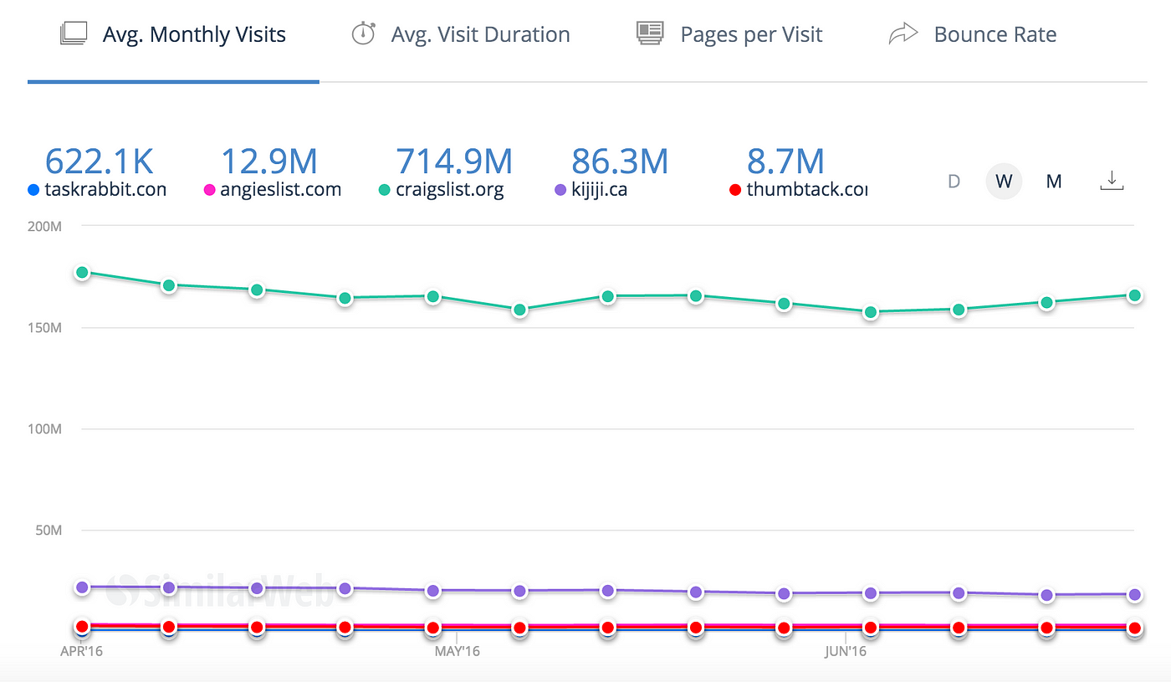Image resolution: width=1171 pixels, height=682 pixels.
Task: Click the 100M y-axis label
Action: (x=46, y=428)
